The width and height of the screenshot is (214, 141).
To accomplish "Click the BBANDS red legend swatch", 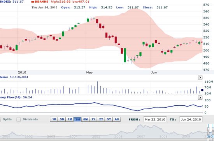I will (x=33, y=2).
